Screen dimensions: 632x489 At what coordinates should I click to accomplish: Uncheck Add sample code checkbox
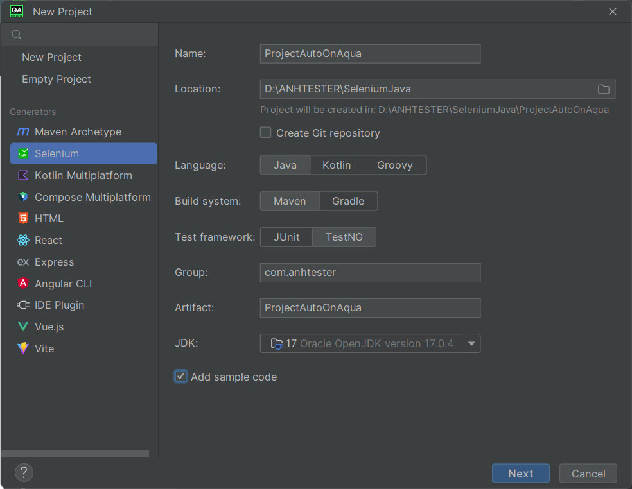pyautogui.click(x=180, y=376)
